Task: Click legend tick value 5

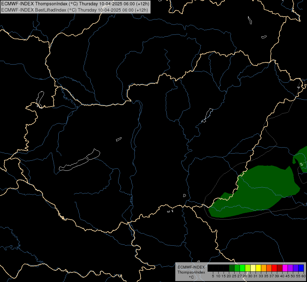Action: [x=213, y=276]
